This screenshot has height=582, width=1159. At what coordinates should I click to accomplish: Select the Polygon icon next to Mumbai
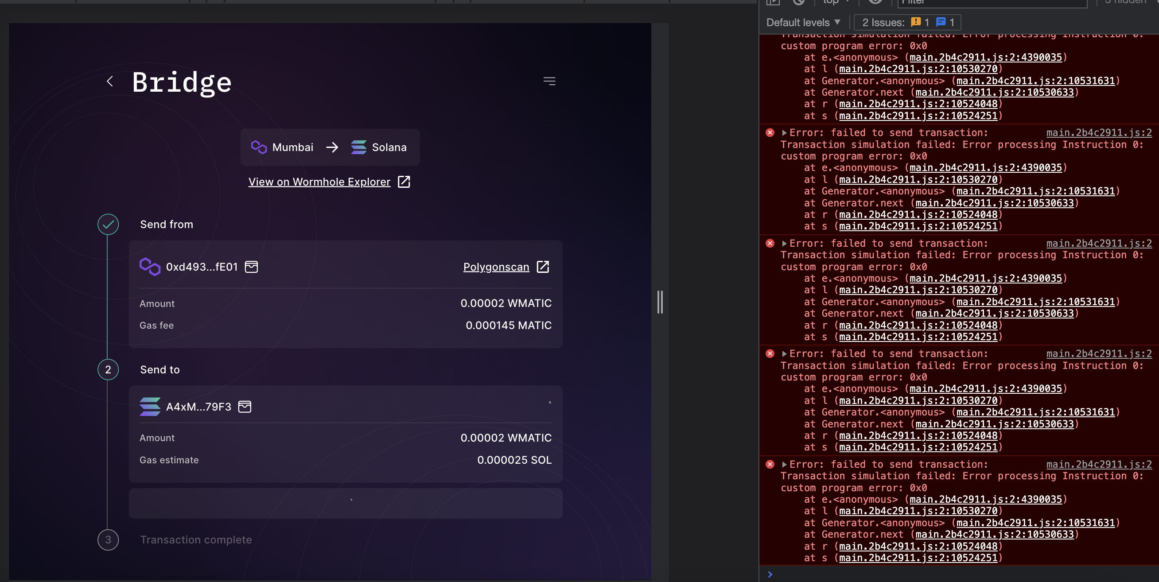(259, 147)
